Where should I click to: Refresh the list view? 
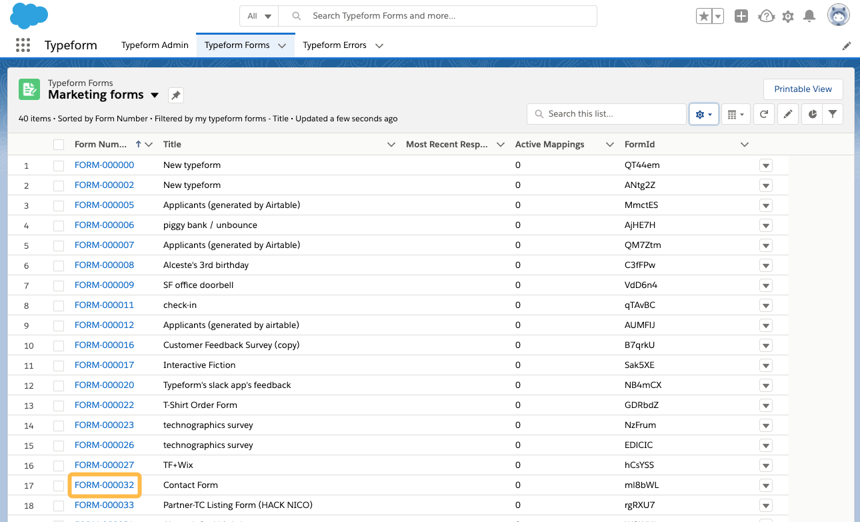764,115
